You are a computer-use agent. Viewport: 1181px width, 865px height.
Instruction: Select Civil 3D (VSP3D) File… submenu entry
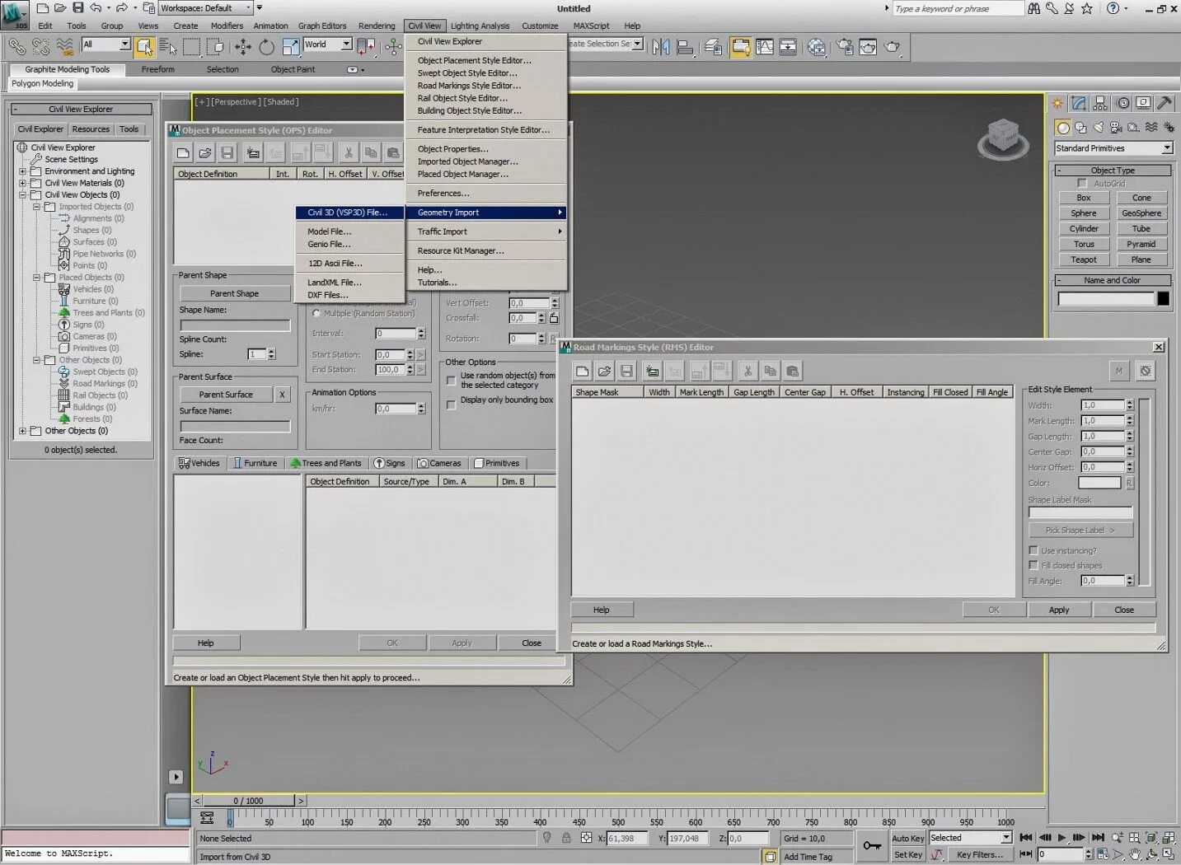coord(350,213)
